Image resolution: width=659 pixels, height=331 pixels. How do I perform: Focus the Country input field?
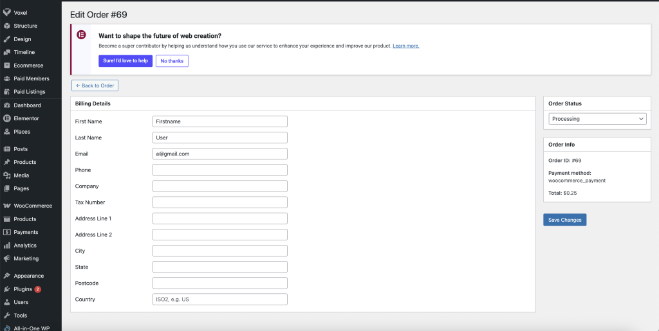point(219,300)
